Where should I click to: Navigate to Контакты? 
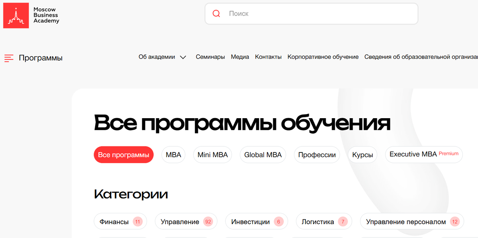[268, 57]
